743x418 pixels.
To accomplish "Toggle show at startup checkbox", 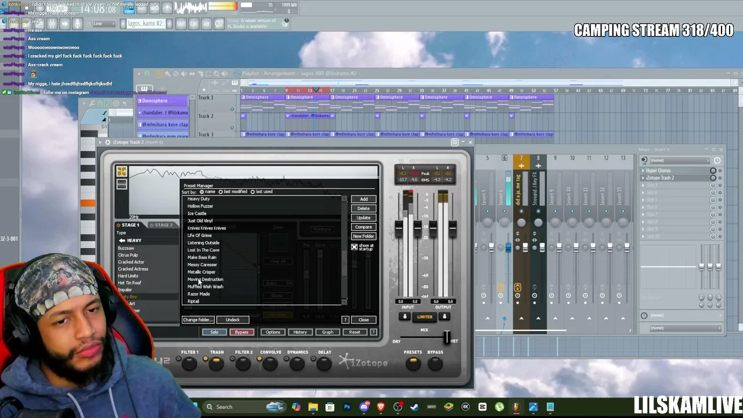I will coord(354,247).
